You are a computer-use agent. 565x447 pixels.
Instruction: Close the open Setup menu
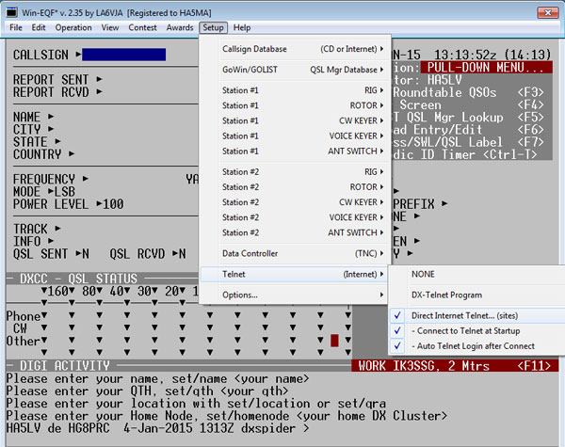pos(213,27)
